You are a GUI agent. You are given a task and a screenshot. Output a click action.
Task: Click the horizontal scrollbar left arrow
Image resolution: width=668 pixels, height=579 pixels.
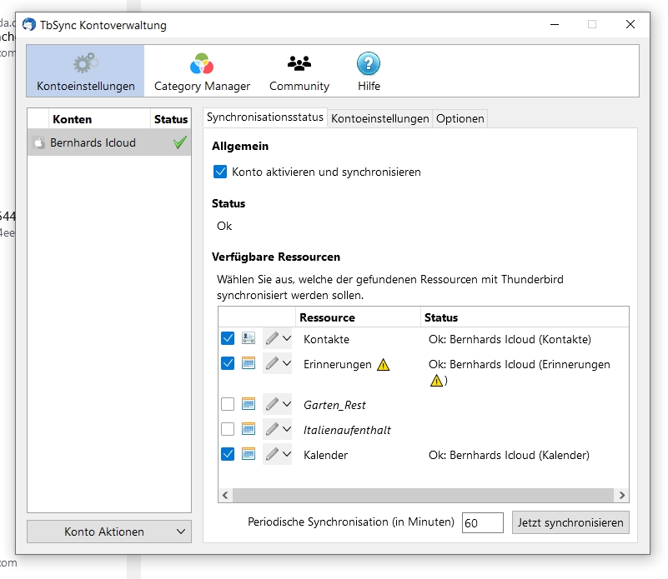click(225, 495)
